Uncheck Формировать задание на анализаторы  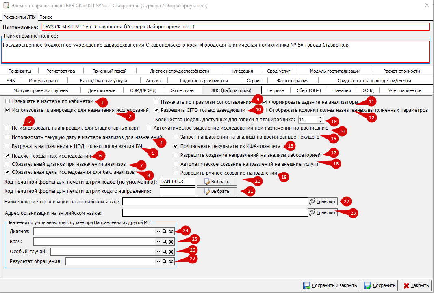[x=265, y=102]
